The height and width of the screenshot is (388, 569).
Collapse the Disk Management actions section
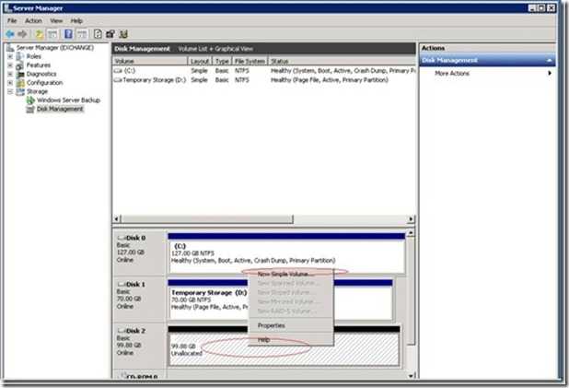(550, 60)
